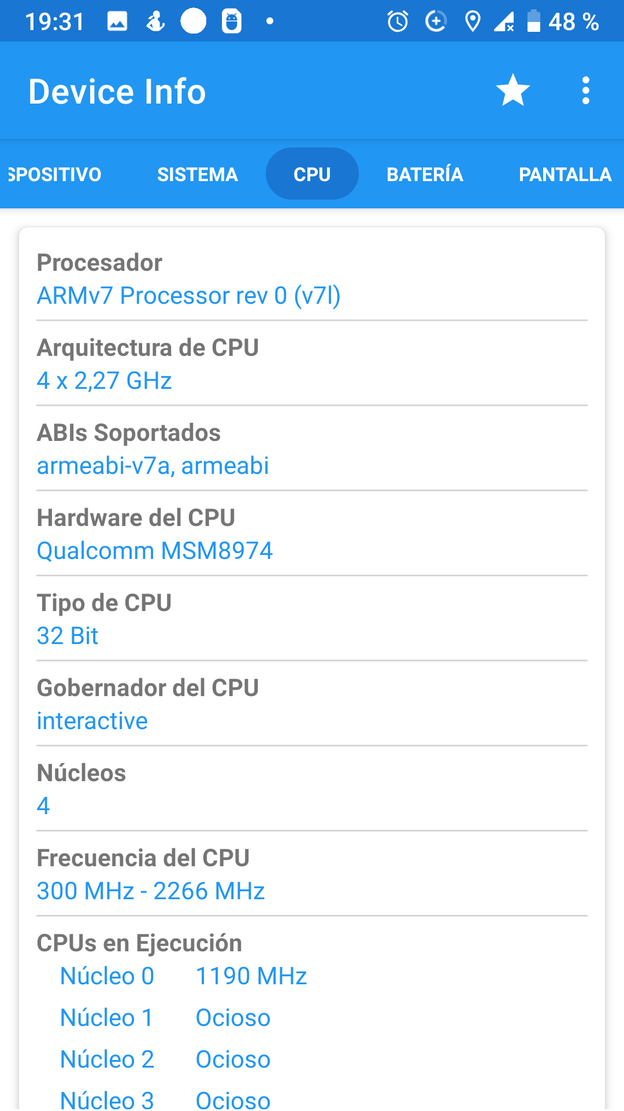The image size is (624, 1111).
Task: Tap the interactive governor value
Action: [92, 721]
